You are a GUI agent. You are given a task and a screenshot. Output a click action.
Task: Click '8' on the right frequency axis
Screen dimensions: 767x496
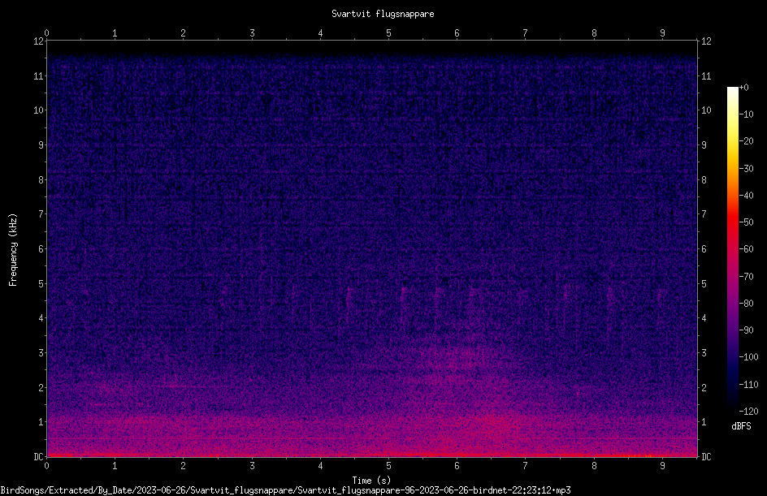click(x=704, y=180)
